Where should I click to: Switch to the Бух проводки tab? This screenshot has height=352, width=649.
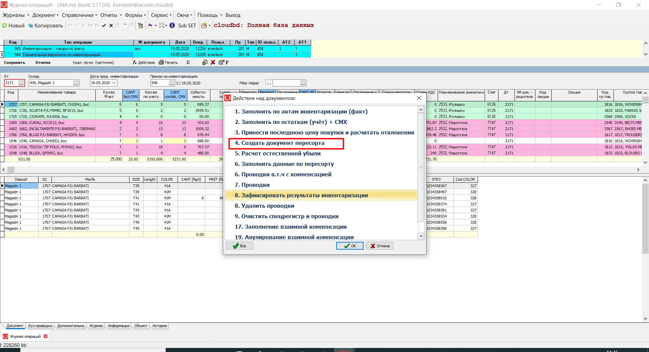(40, 326)
